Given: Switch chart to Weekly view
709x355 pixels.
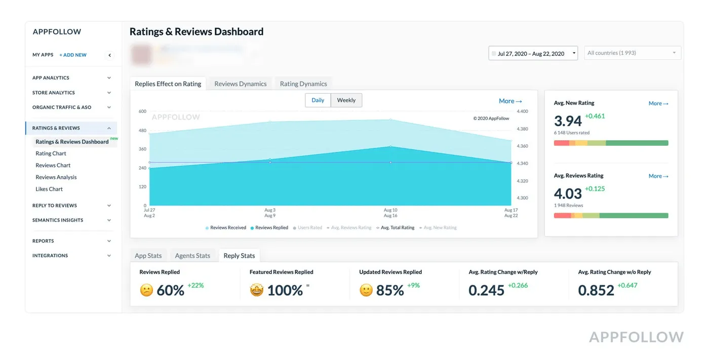Looking at the screenshot, I should (x=346, y=100).
